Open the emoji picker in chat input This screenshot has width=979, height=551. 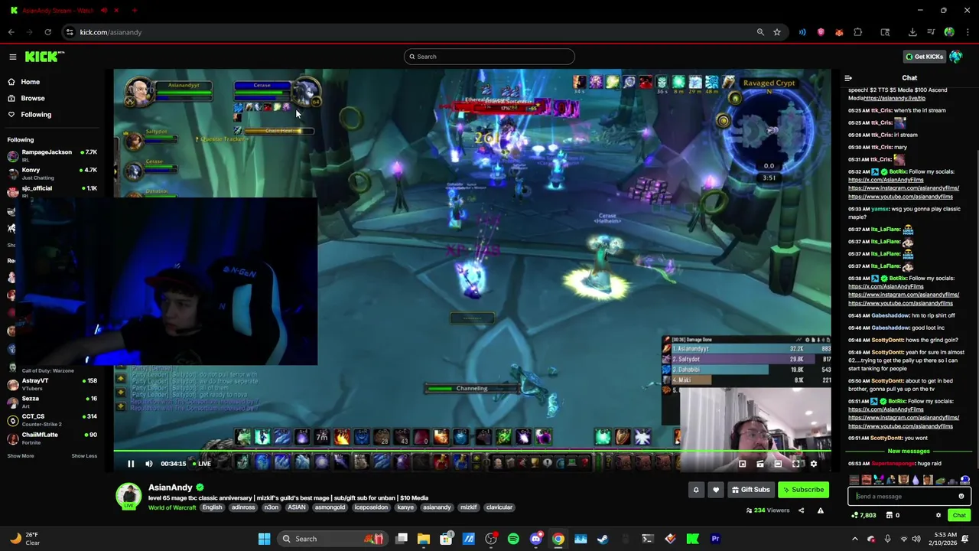pos(961,496)
